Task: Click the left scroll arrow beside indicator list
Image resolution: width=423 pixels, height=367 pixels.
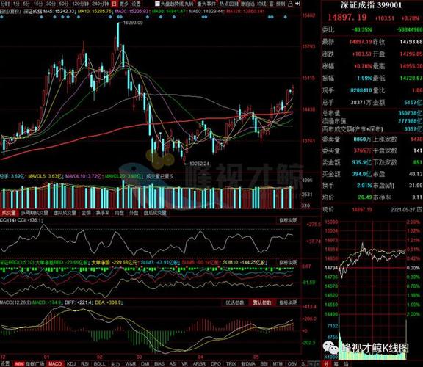Action: [311, 364]
